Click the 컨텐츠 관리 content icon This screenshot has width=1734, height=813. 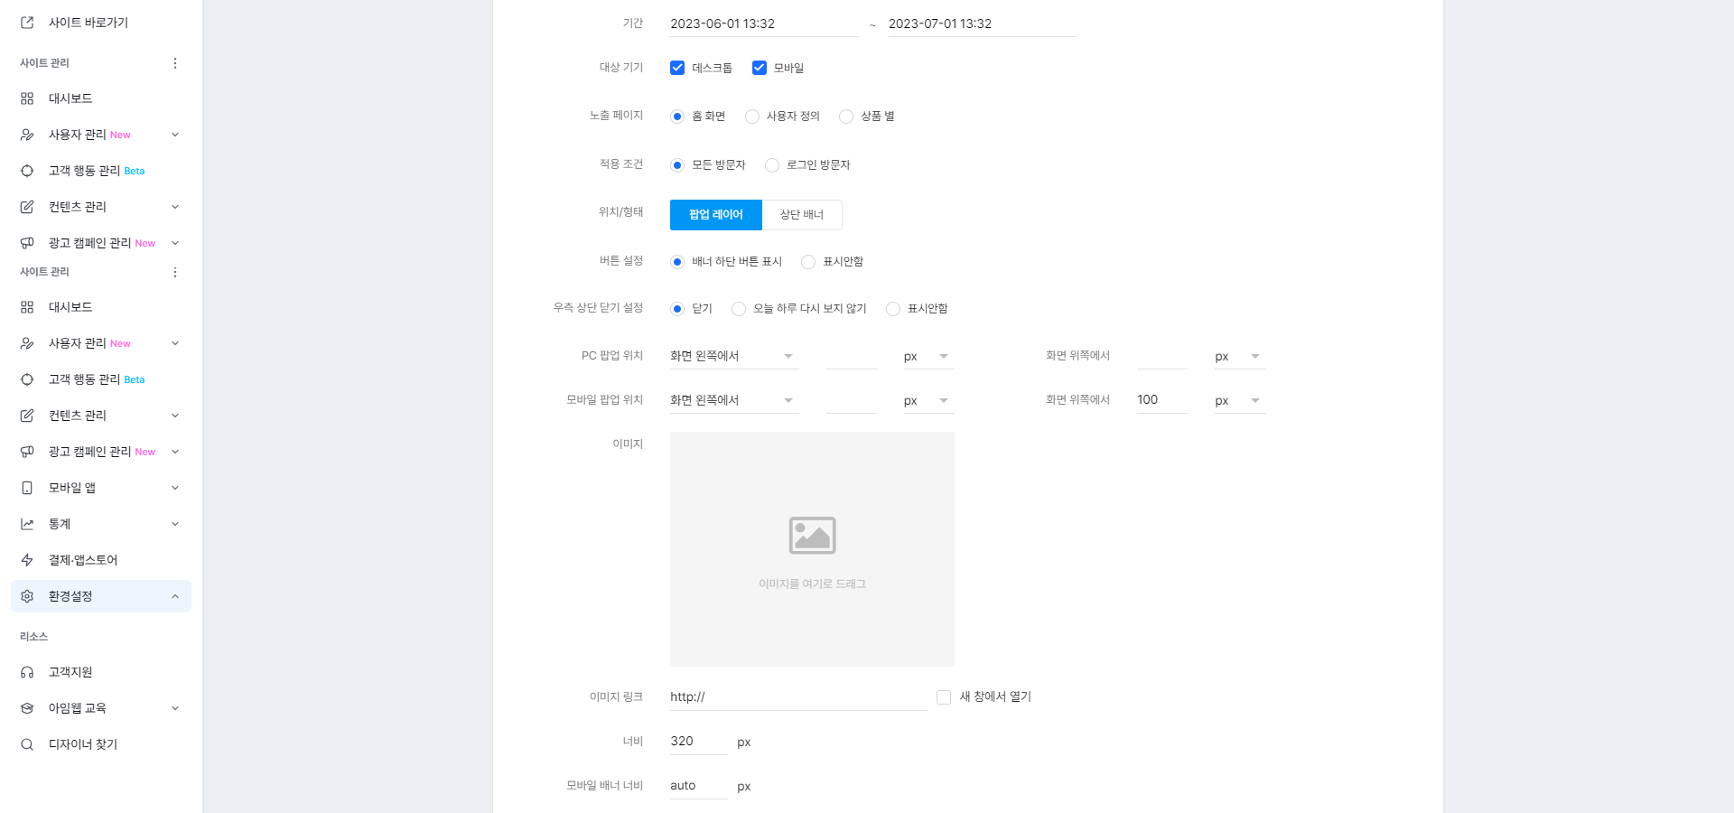[27, 206]
